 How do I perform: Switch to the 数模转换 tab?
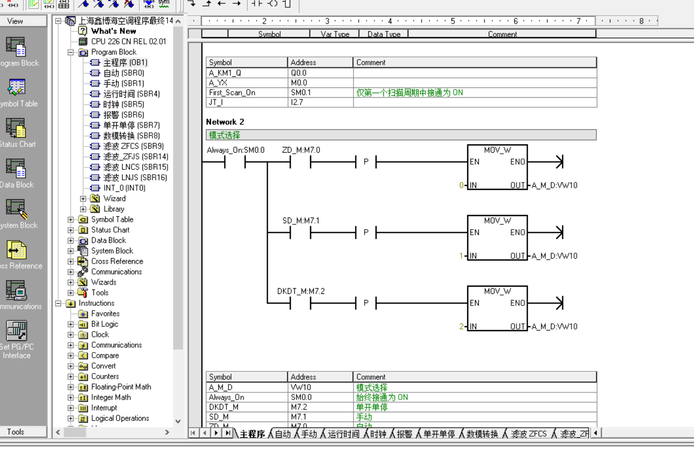tap(482, 434)
